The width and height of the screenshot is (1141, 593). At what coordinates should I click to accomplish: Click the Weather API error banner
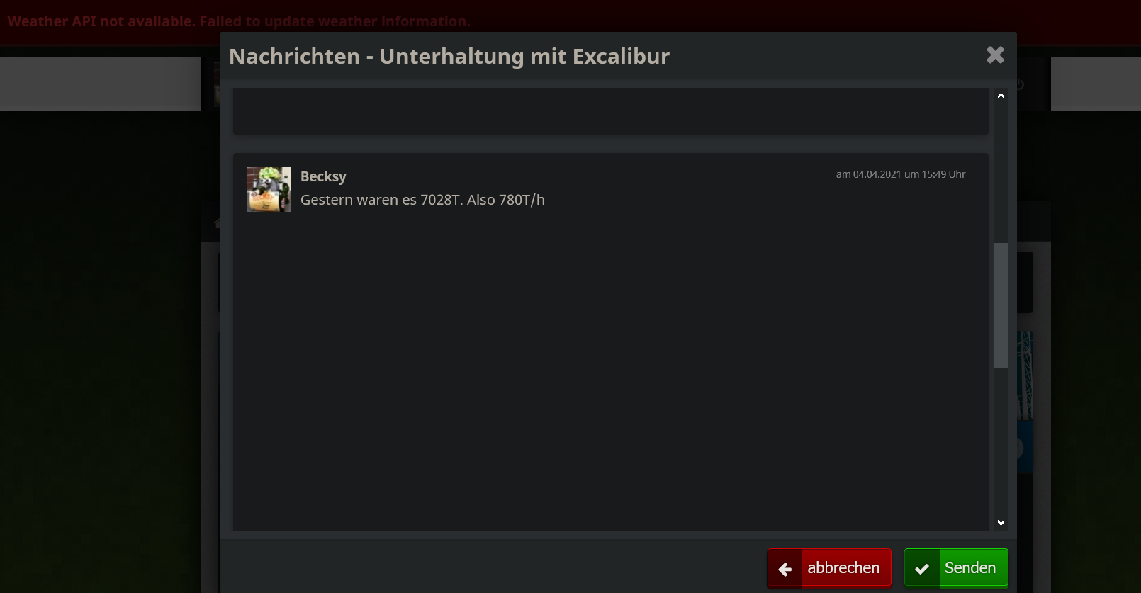pos(239,21)
